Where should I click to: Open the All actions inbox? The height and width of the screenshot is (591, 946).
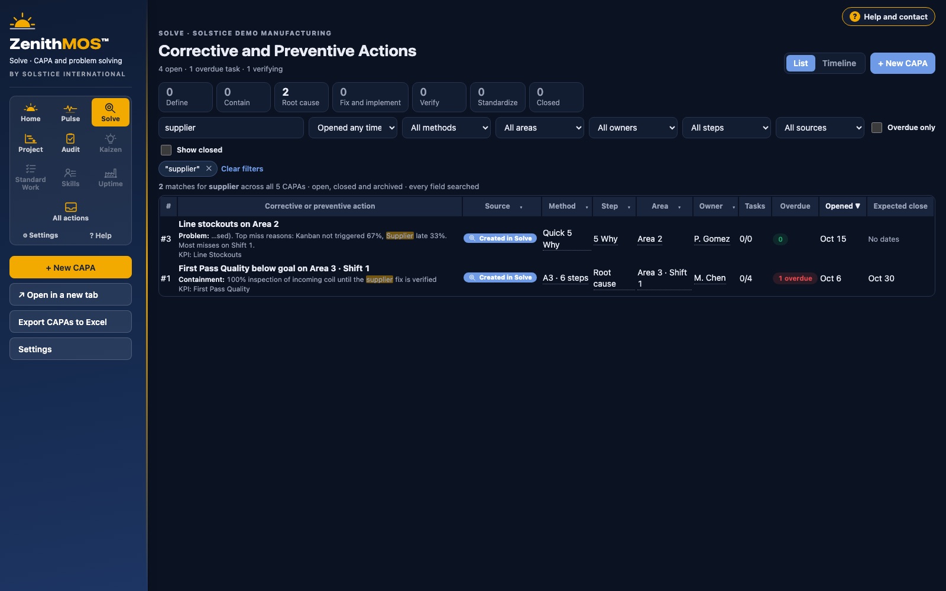70,212
